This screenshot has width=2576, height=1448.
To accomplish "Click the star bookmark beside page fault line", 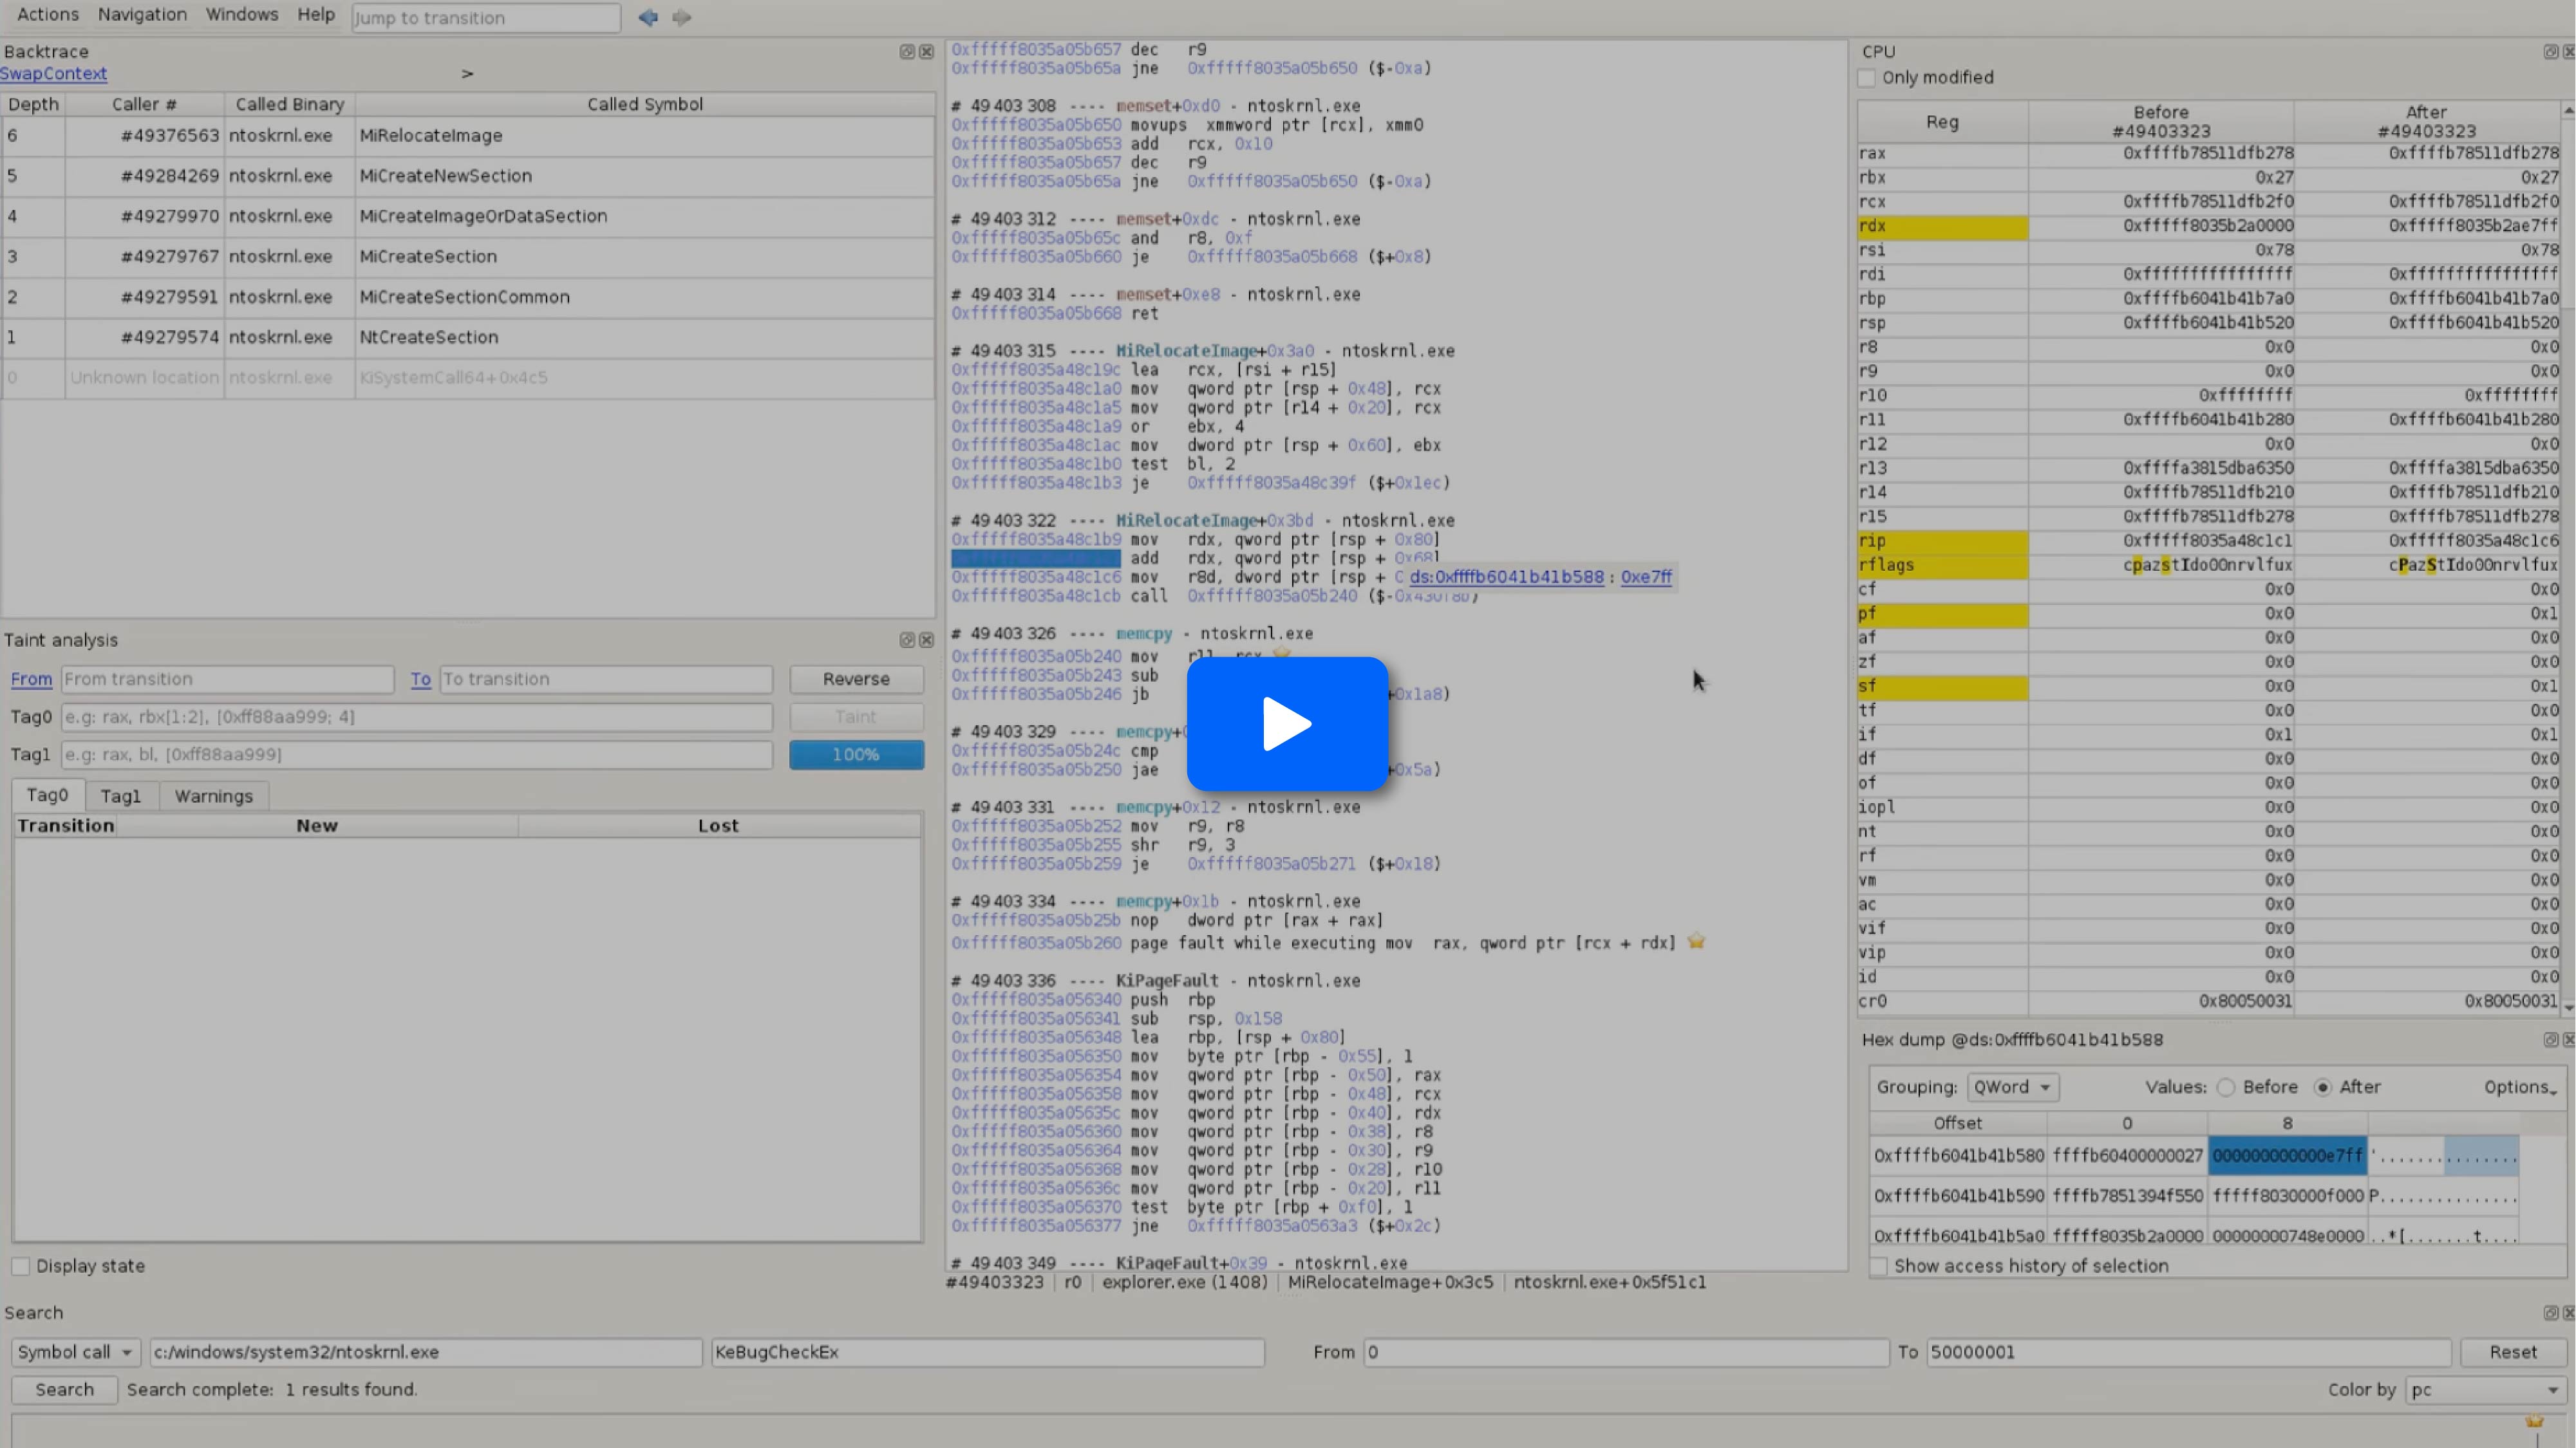I will tap(1696, 942).
